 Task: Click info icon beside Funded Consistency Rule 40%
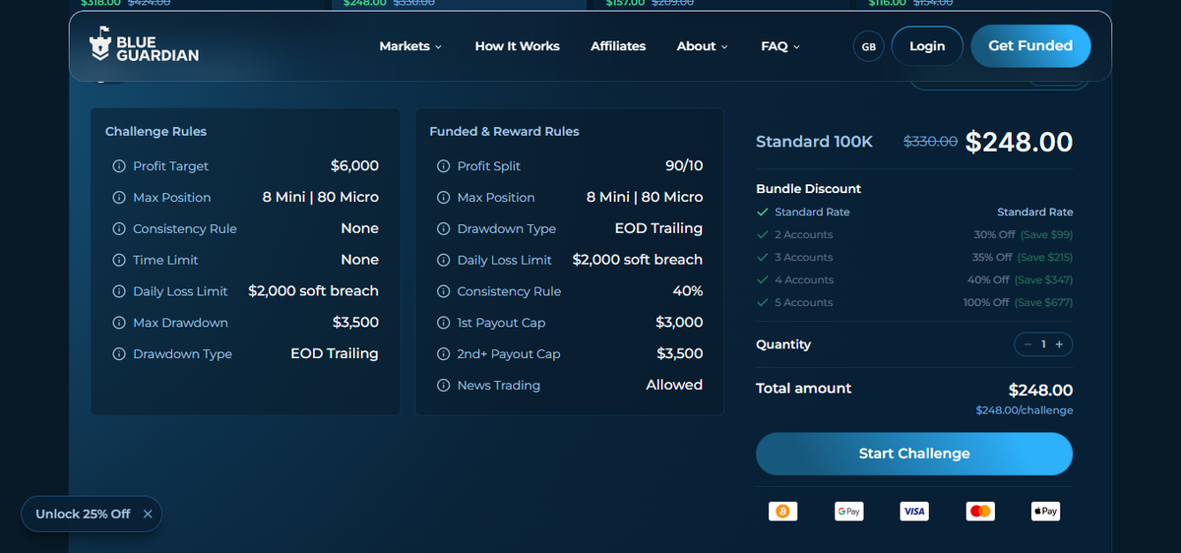click(443, 292)
